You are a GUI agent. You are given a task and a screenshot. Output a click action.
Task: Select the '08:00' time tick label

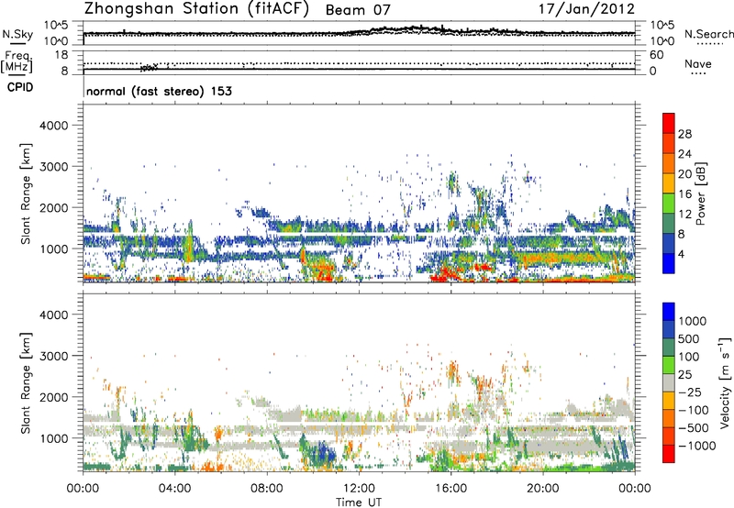267,489
